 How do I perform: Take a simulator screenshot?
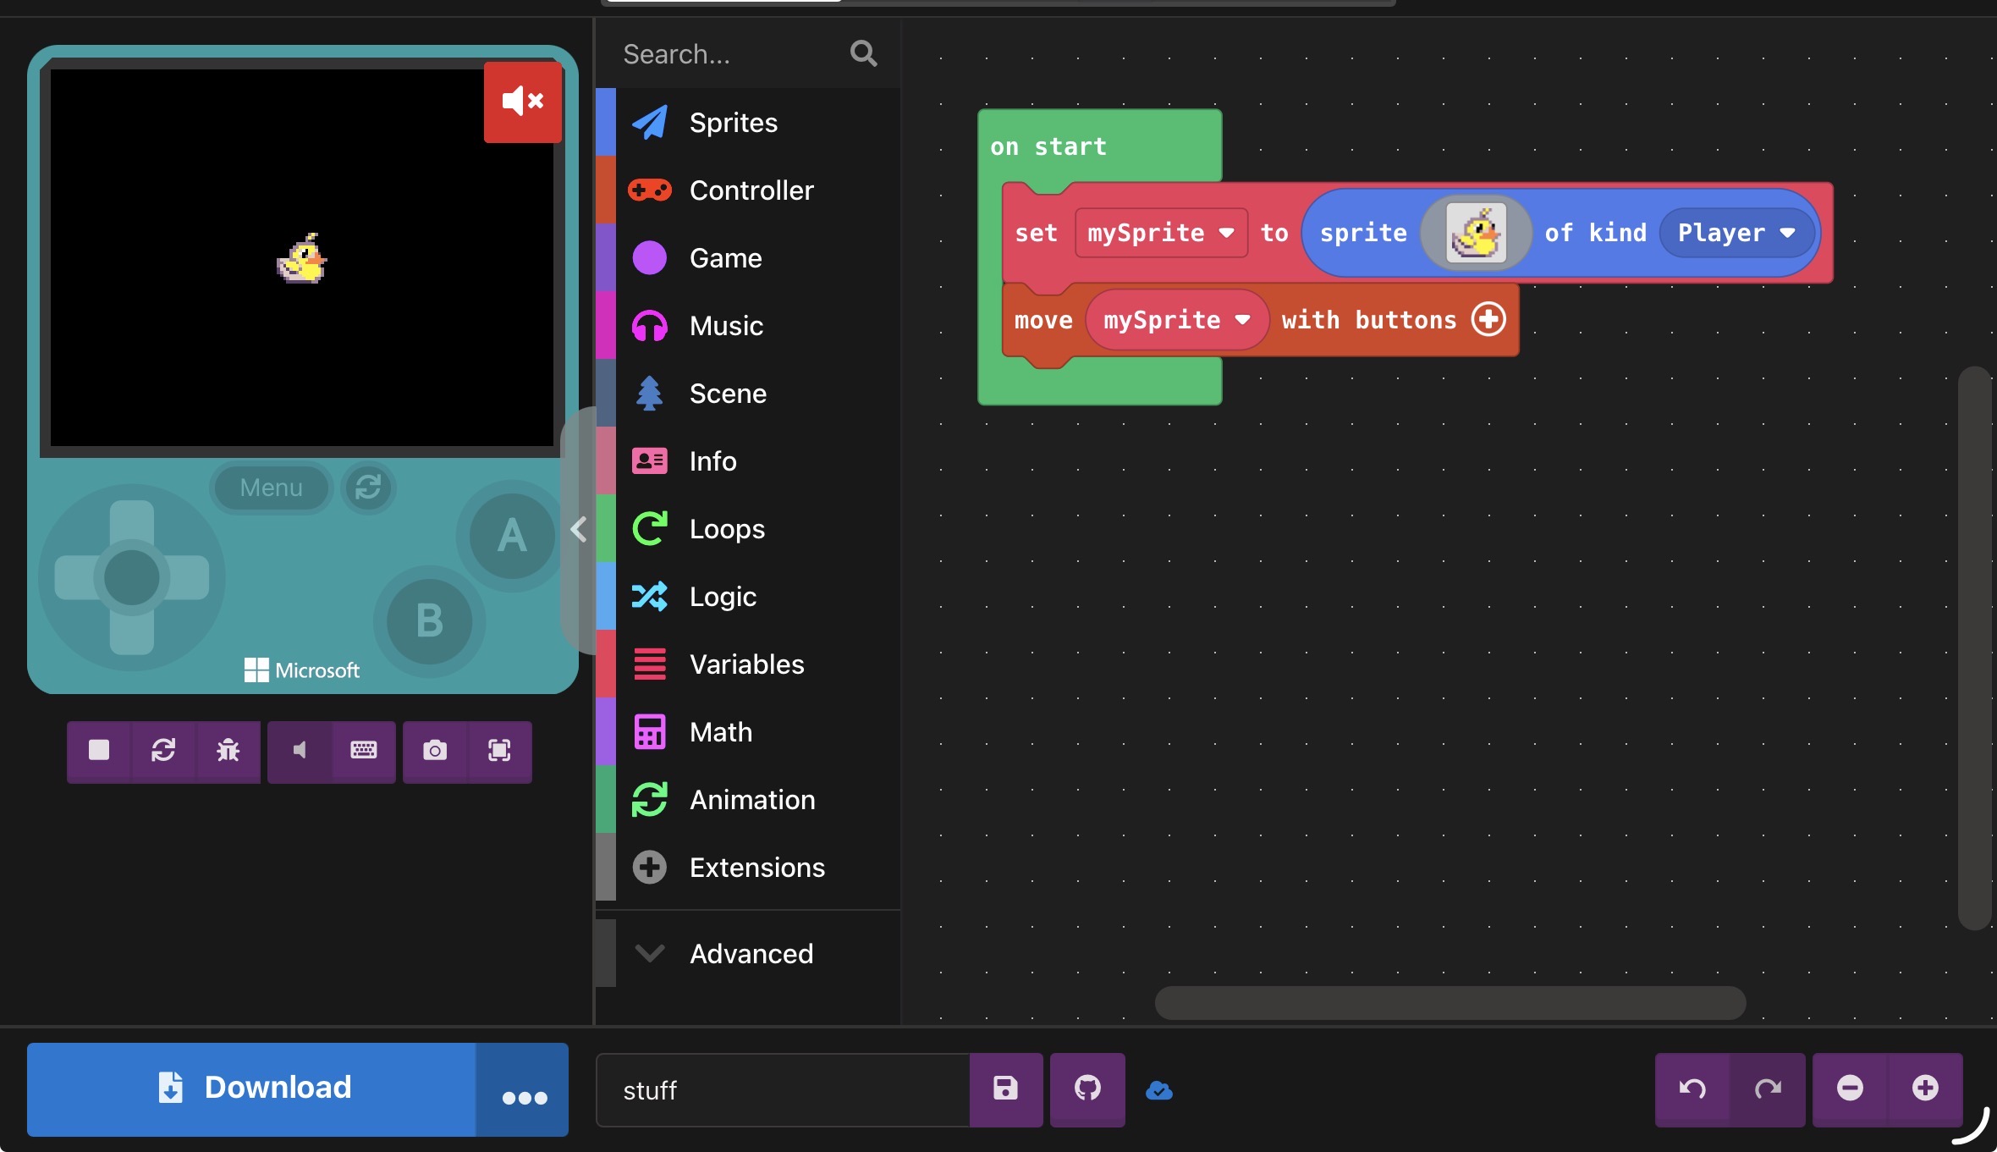click(x=435, y=750)
